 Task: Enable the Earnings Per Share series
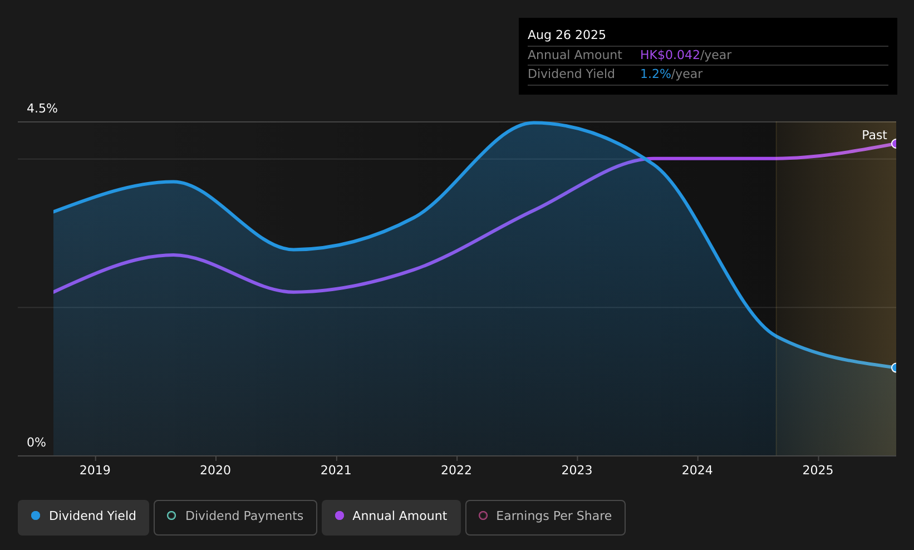click(x=546, y=517)
